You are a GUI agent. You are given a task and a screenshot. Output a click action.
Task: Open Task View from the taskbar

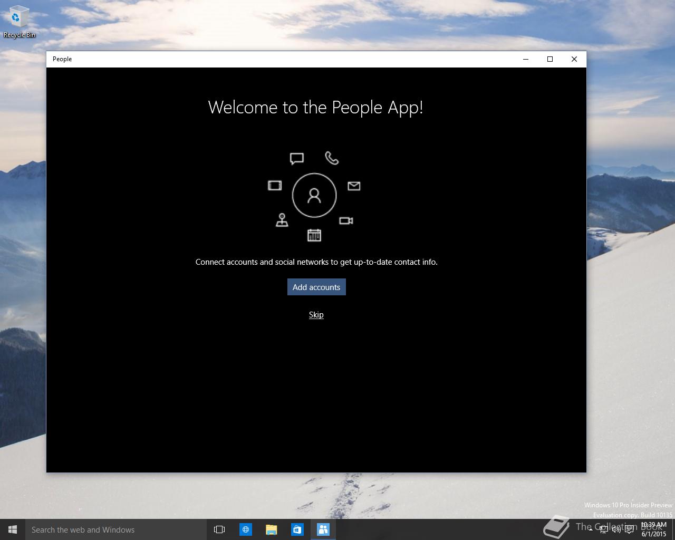[219, 529]
